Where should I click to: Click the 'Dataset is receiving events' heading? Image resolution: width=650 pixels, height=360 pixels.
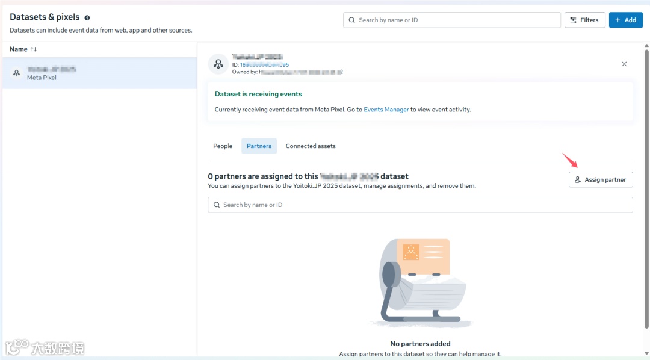pyautogui.click(x=258, y=94)
